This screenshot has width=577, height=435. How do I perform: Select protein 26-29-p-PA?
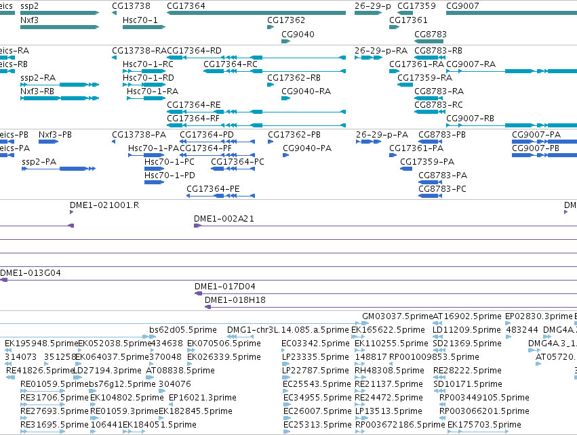click(x=368, y=142)
